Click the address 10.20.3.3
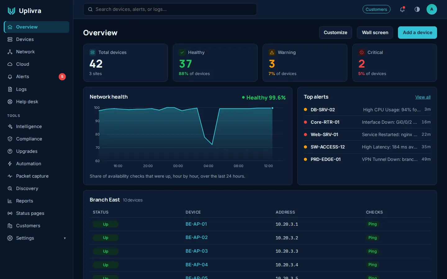This screenshot has height=279, width=447. pyautogui.click(x=287, y=251)
